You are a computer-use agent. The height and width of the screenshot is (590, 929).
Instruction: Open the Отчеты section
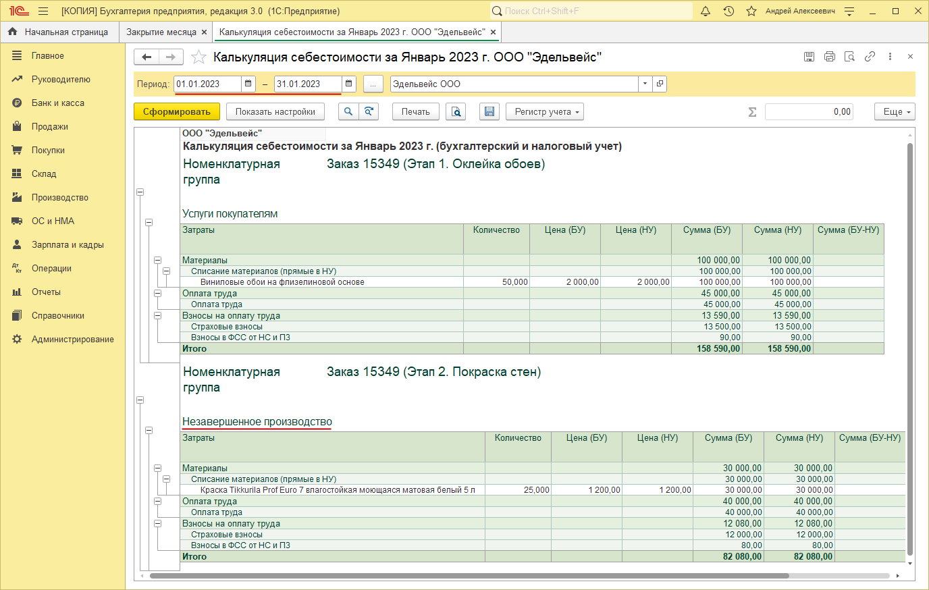(62, 292)
